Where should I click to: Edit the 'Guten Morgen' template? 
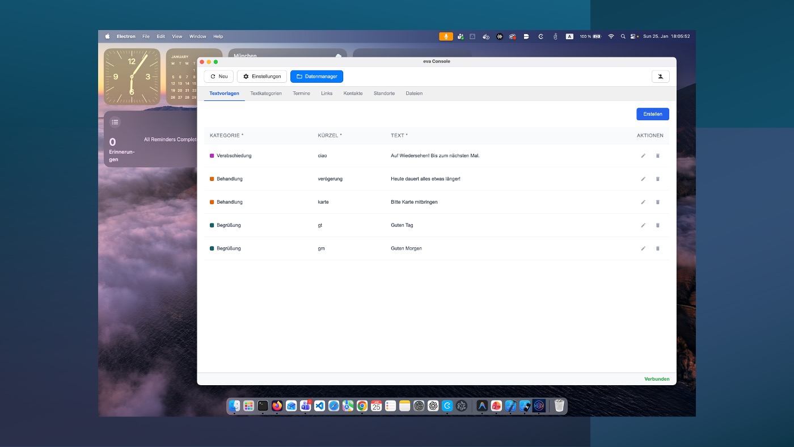[x=643, y=248]
